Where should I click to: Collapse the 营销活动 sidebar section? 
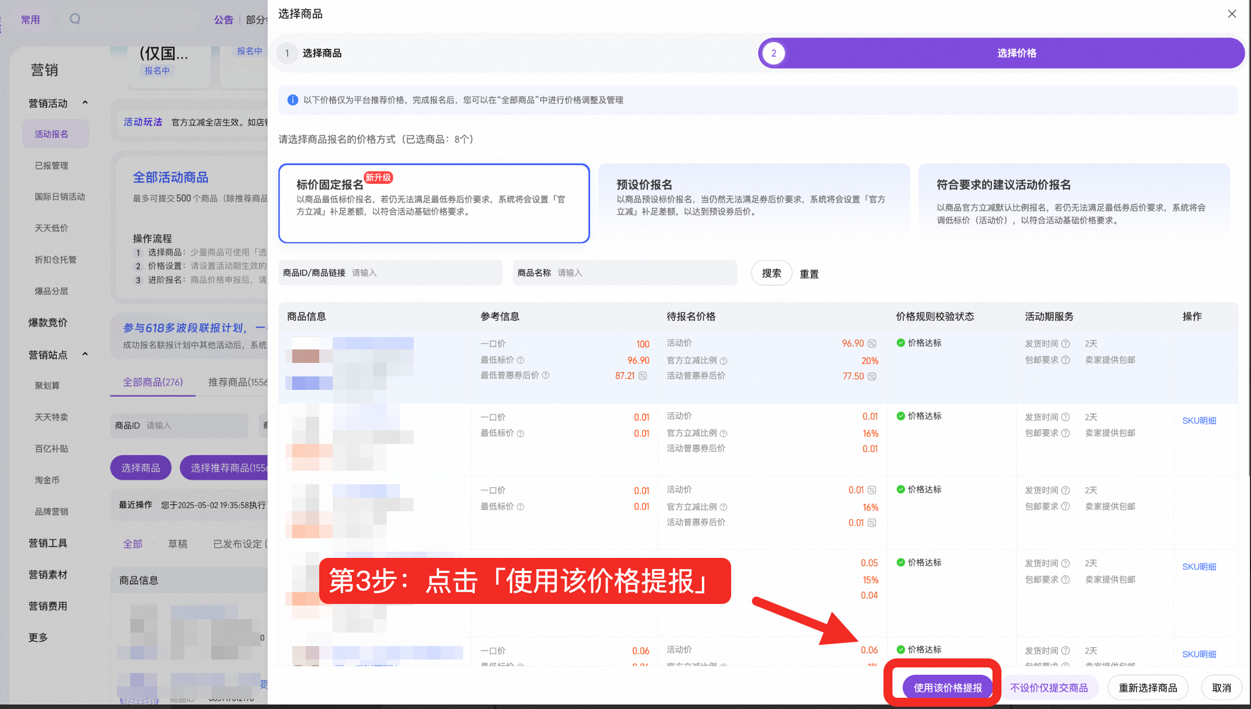pos(85,103)
